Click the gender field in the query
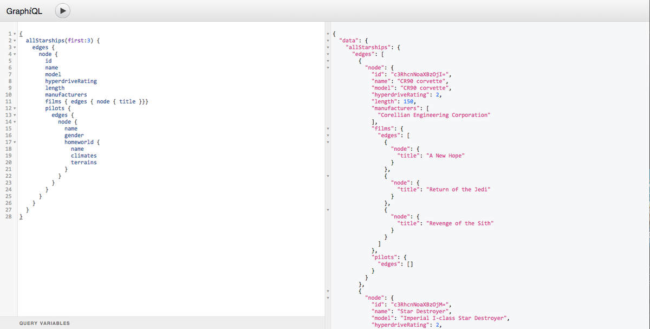The height and width of the screenshot is (329, 650). coord(74,136)
